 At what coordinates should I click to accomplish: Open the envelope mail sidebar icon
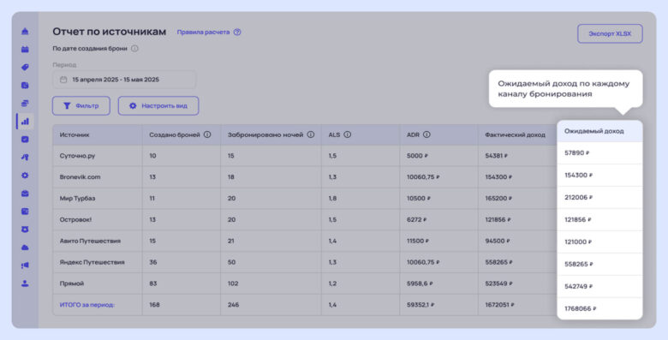click(x=25, y=194)
